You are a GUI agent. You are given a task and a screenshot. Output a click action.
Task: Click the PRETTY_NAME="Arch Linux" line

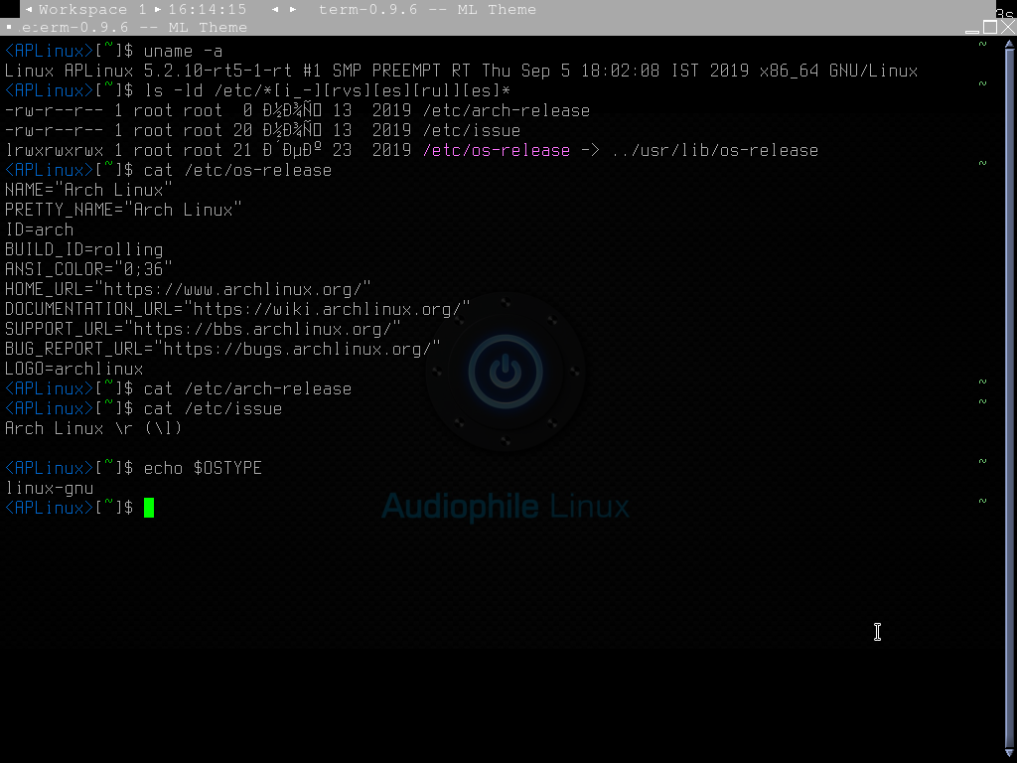(123, 211)
